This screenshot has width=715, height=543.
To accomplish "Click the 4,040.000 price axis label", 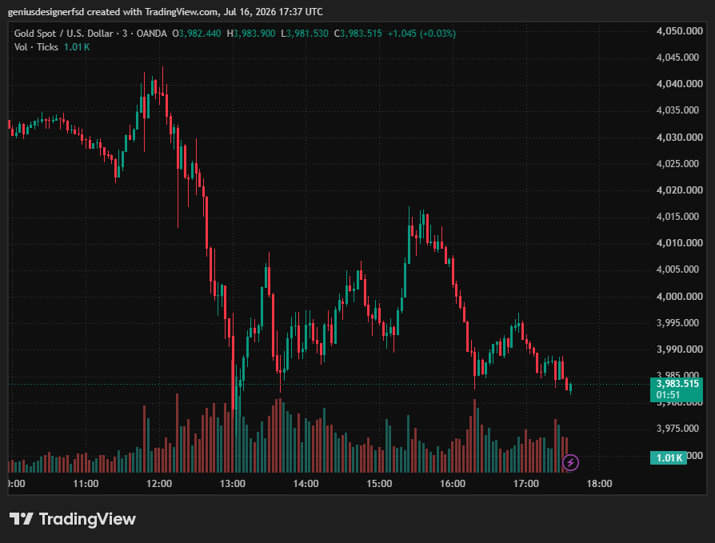I will pos(680,84).
